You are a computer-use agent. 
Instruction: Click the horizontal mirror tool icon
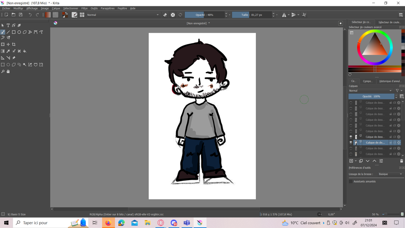[x=284, y=15]
